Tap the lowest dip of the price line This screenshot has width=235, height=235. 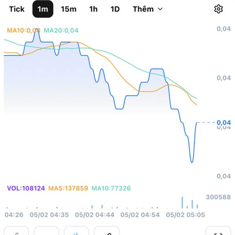(x=192, y=161)
